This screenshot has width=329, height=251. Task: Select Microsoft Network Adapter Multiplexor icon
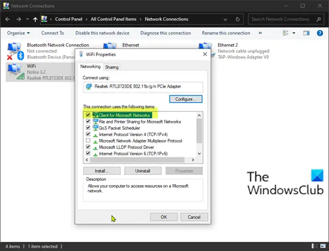pyautogui.click(x=95, y=141)
